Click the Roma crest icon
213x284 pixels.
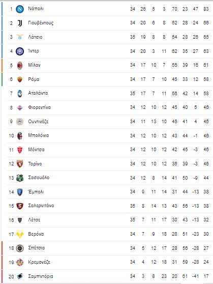(20, 79)
